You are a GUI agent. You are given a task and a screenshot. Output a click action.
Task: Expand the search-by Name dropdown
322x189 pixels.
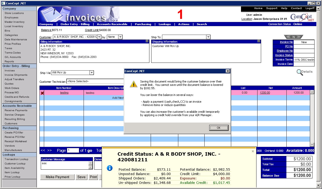tap(120, 37)
